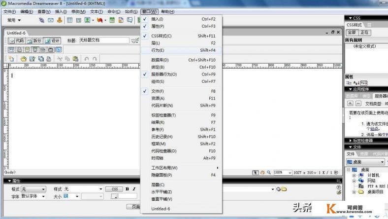
Task: Insert a table using the toolbar icon
Action: [70, 20]
